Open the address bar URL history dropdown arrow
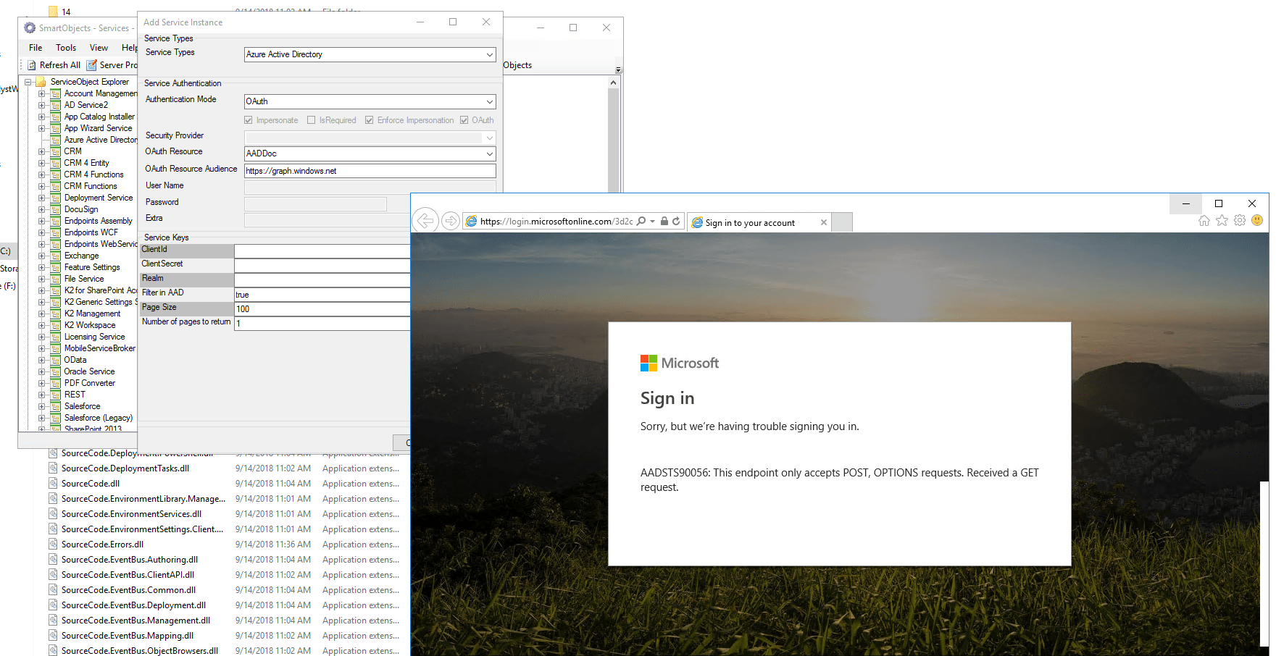 pyautogui.click(x=653, y=222)
